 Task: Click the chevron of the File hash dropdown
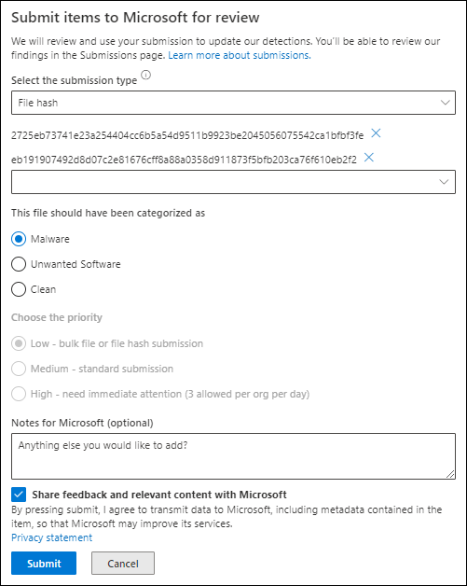(x=445, y=103)
